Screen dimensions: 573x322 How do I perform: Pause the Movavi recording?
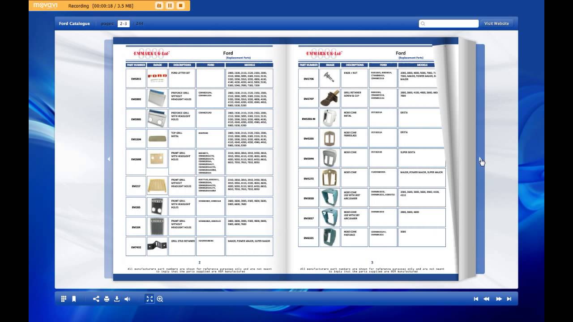(x=170, y=5)
